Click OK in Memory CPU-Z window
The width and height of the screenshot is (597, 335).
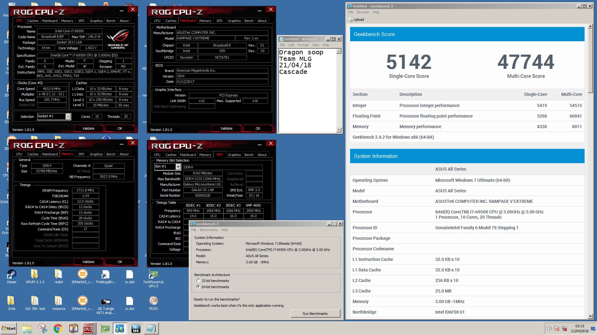120,262
